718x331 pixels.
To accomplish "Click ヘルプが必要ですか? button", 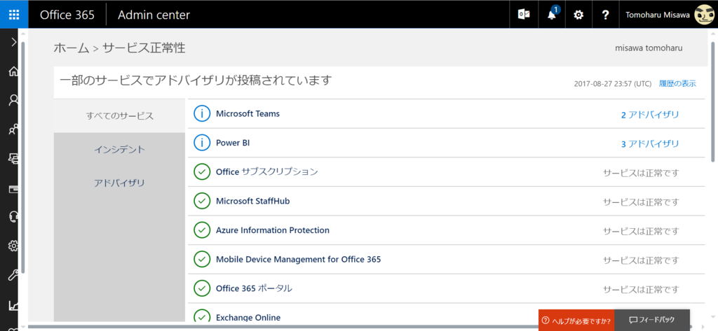I will (x=576, y=320).
